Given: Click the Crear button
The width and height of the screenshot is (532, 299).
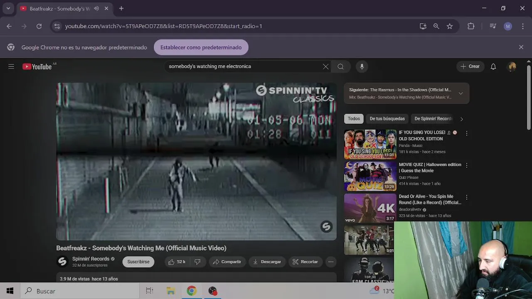Looking at the screenshot, I should click(470, 66).
